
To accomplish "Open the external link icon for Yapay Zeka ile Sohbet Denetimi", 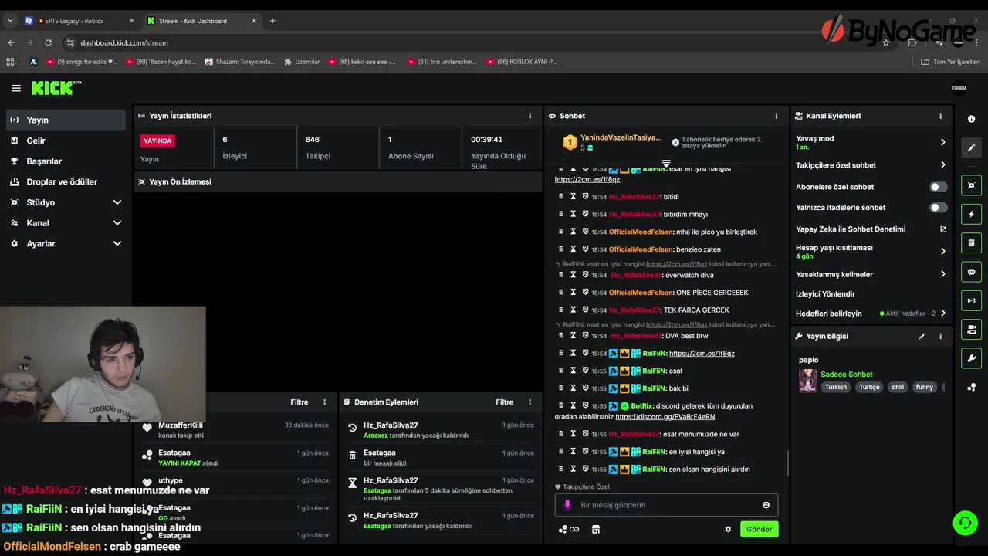I will click(942, 229).
